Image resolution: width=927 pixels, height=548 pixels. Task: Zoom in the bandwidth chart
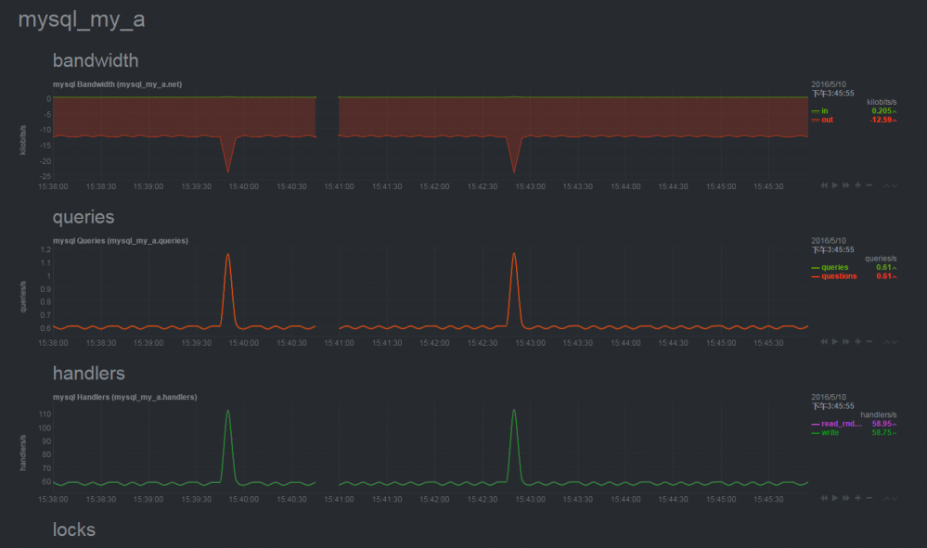[857, 185]
